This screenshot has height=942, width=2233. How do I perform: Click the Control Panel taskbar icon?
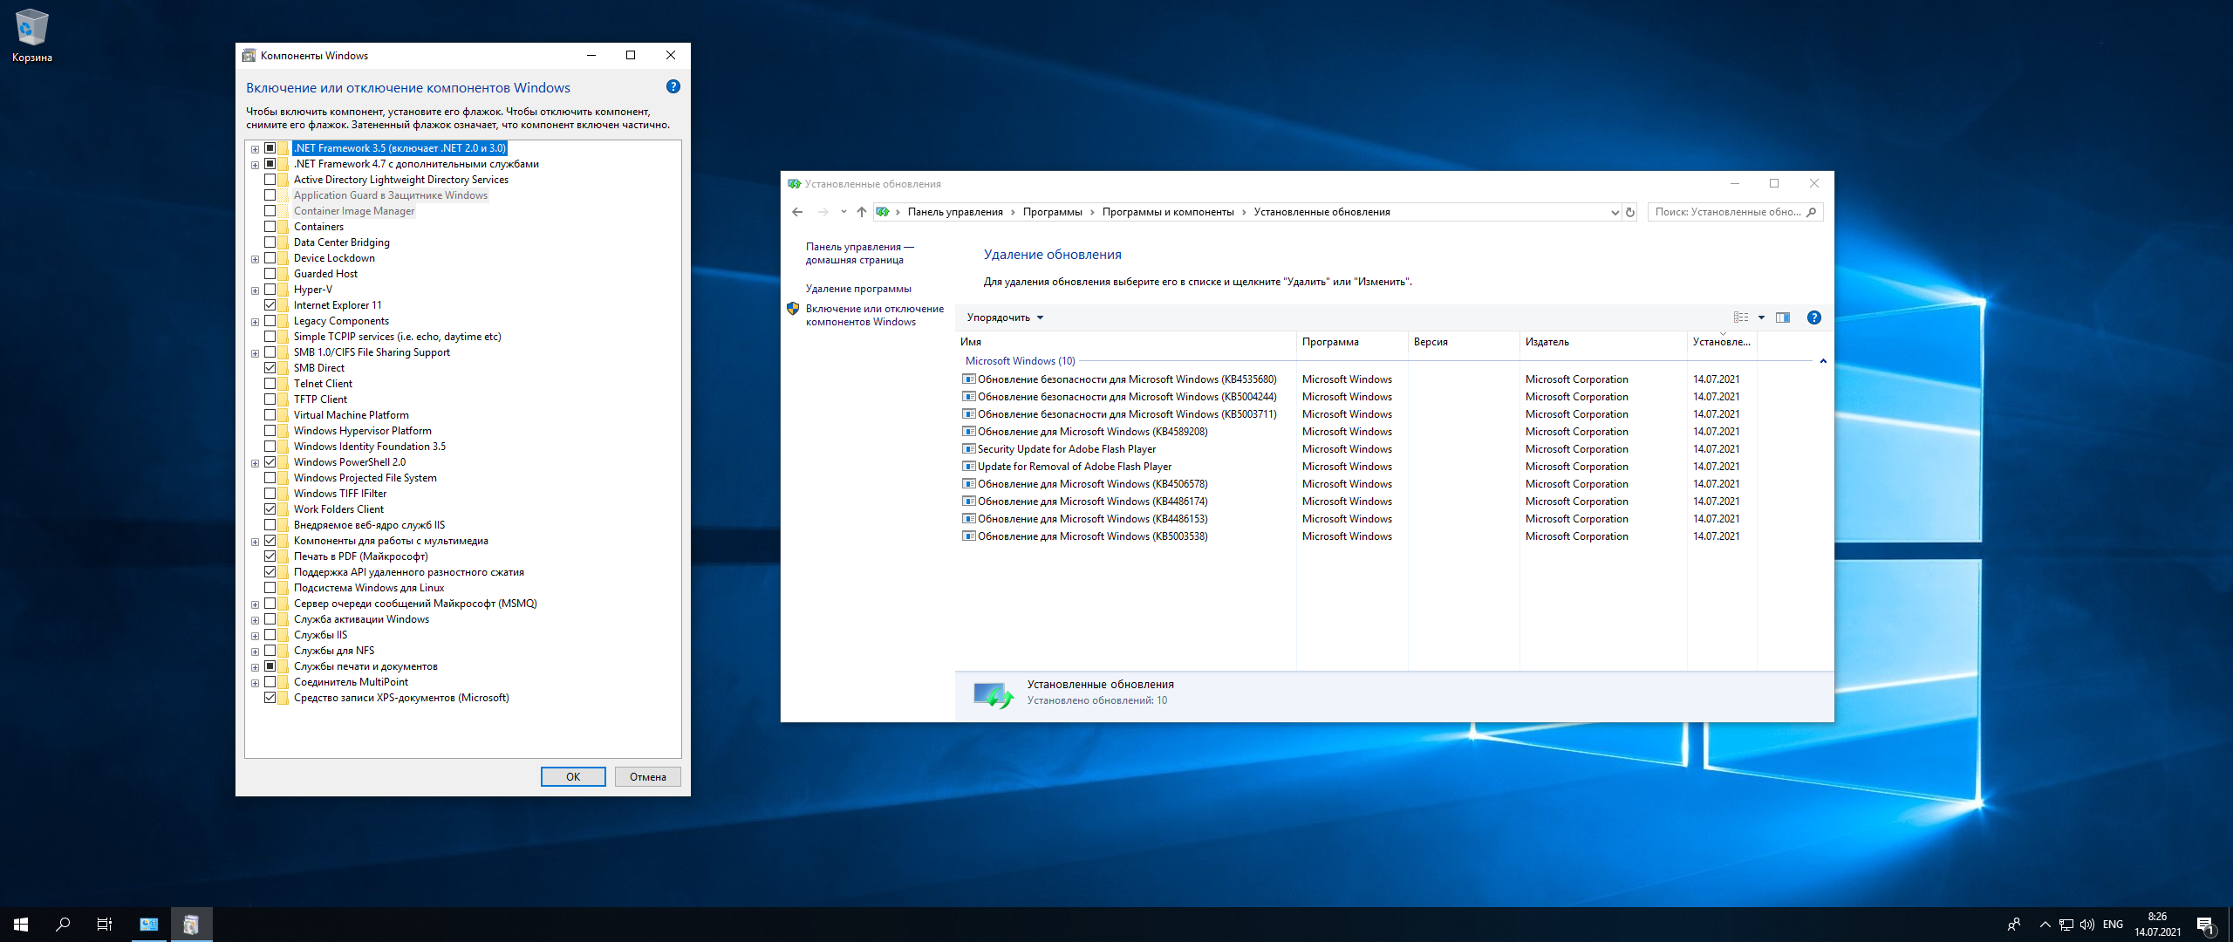click(149, 925)
